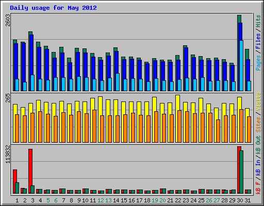
Task: Click the red kB F bar for day 30
Action: [238, 170]
